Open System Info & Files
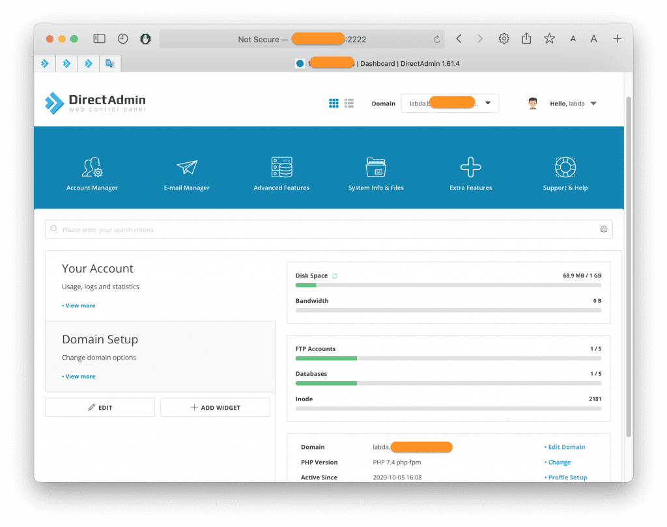The width and height of the screenshot is (667, 527). pyautogui.click(x=376, y=172)
